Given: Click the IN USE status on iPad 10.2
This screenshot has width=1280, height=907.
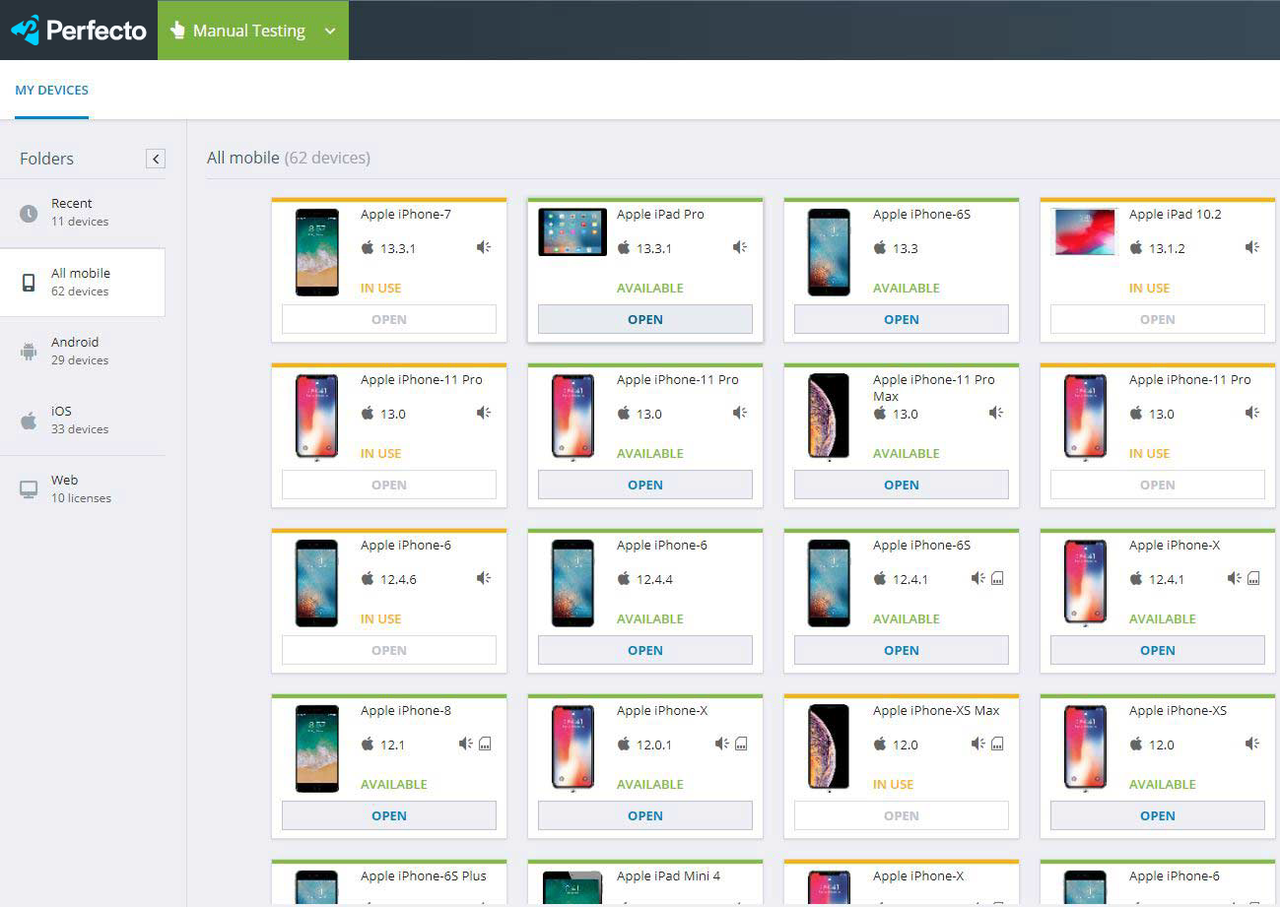Looking at the screenshot, I should (1149, 289).
